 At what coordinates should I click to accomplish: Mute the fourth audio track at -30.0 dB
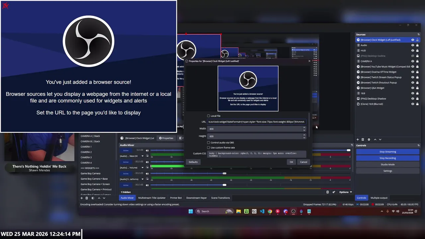[x=147, y=185]
